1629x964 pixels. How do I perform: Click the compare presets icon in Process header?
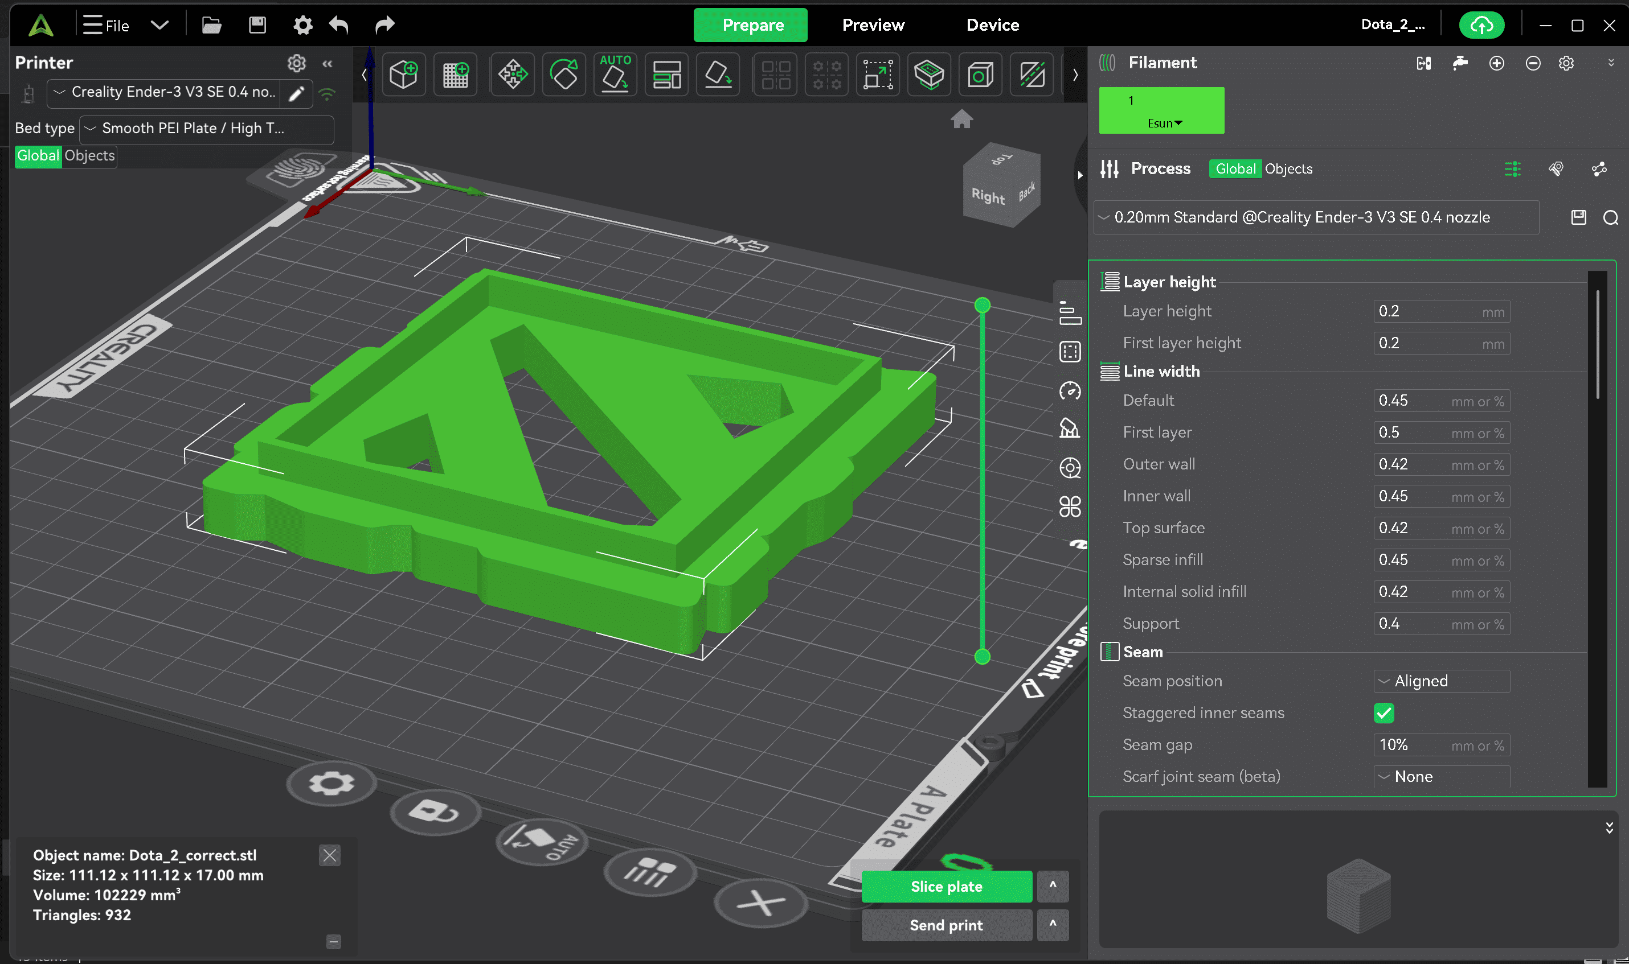pyautogui.click(x=1599, y=169)
